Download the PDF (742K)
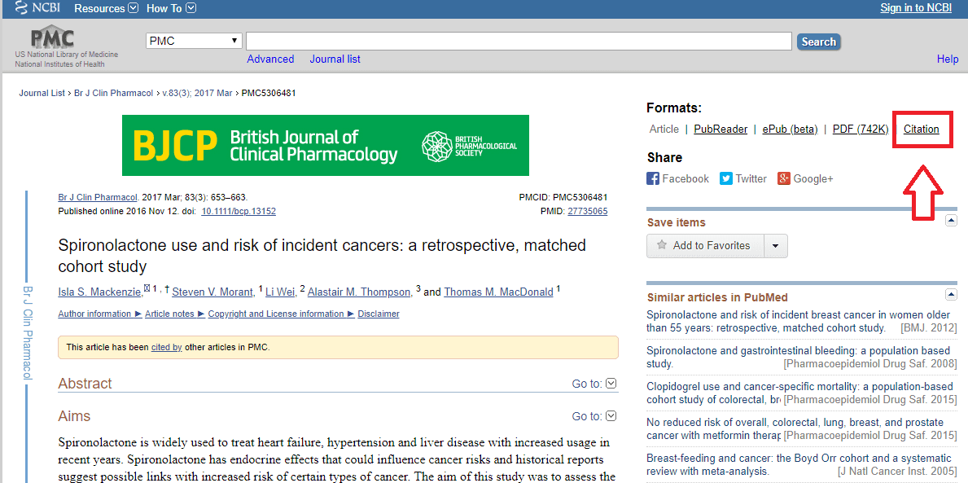968x483 pixels. point(861,129)
